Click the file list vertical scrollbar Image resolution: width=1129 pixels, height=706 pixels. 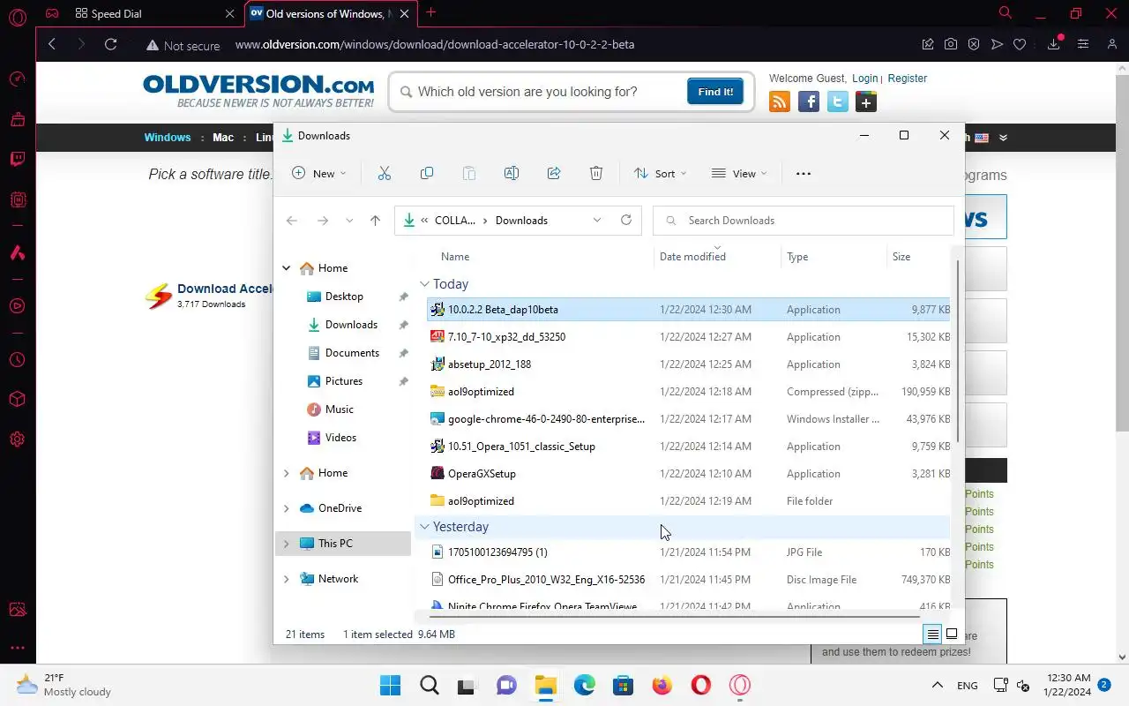pos(957,353)
